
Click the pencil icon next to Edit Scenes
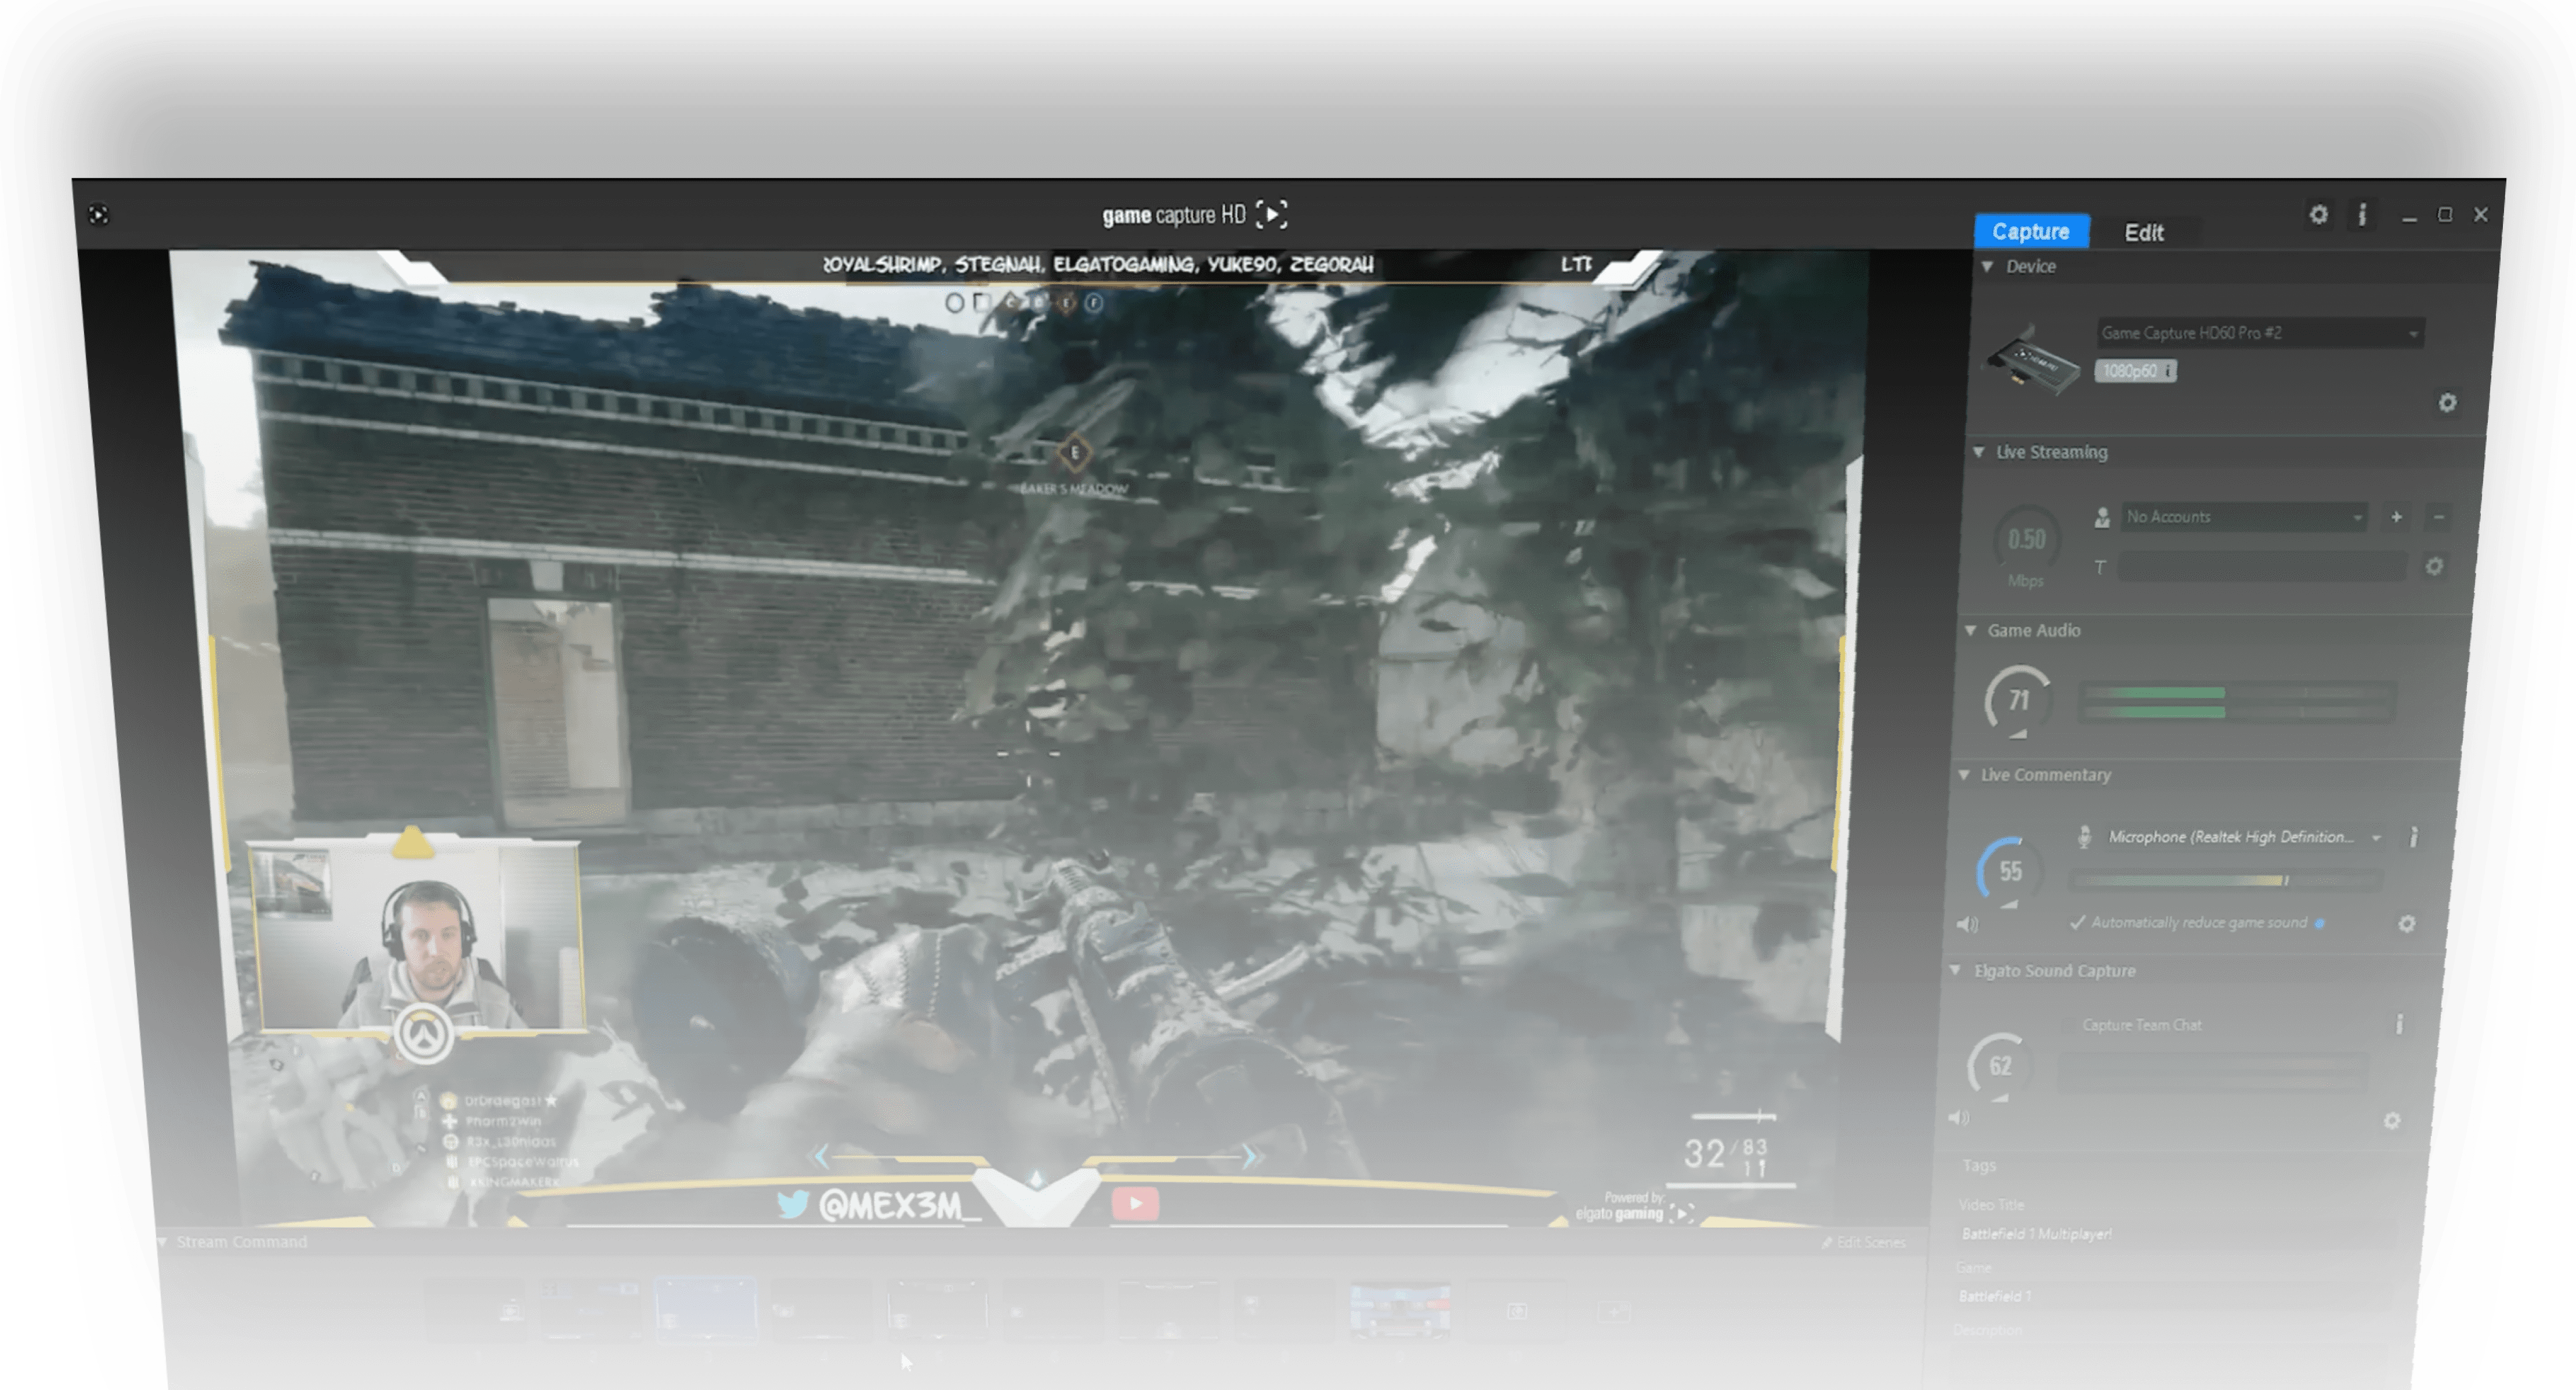[x=1826, y=1243]
